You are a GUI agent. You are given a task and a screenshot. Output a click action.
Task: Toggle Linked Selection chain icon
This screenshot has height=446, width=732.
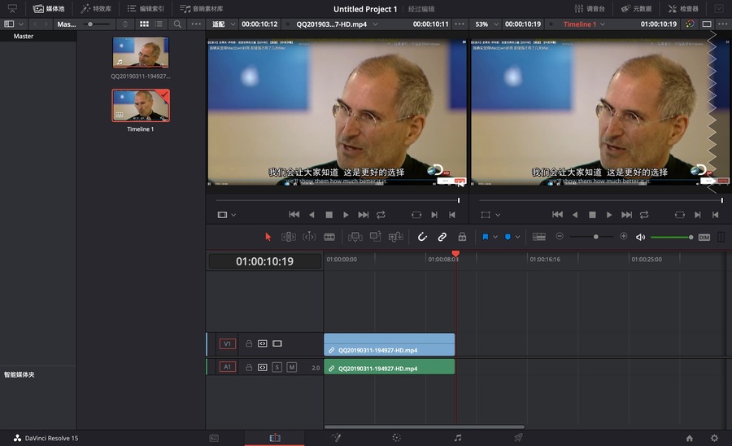[442, 237]
